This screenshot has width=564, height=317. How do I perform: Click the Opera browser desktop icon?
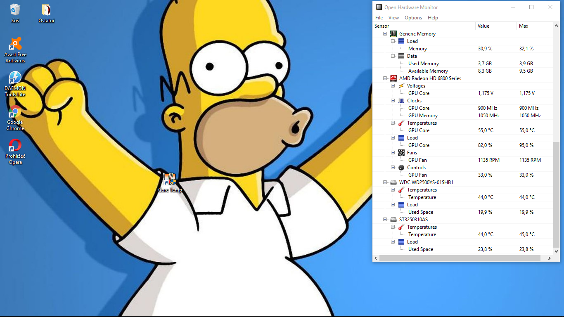coord(15,146)
